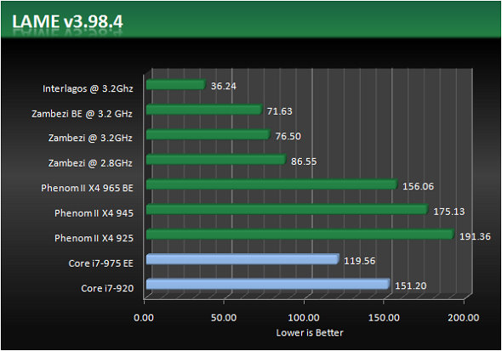Select the 150.00 axis tick label
Screen dimensions: 502x351
pos(384,318)
